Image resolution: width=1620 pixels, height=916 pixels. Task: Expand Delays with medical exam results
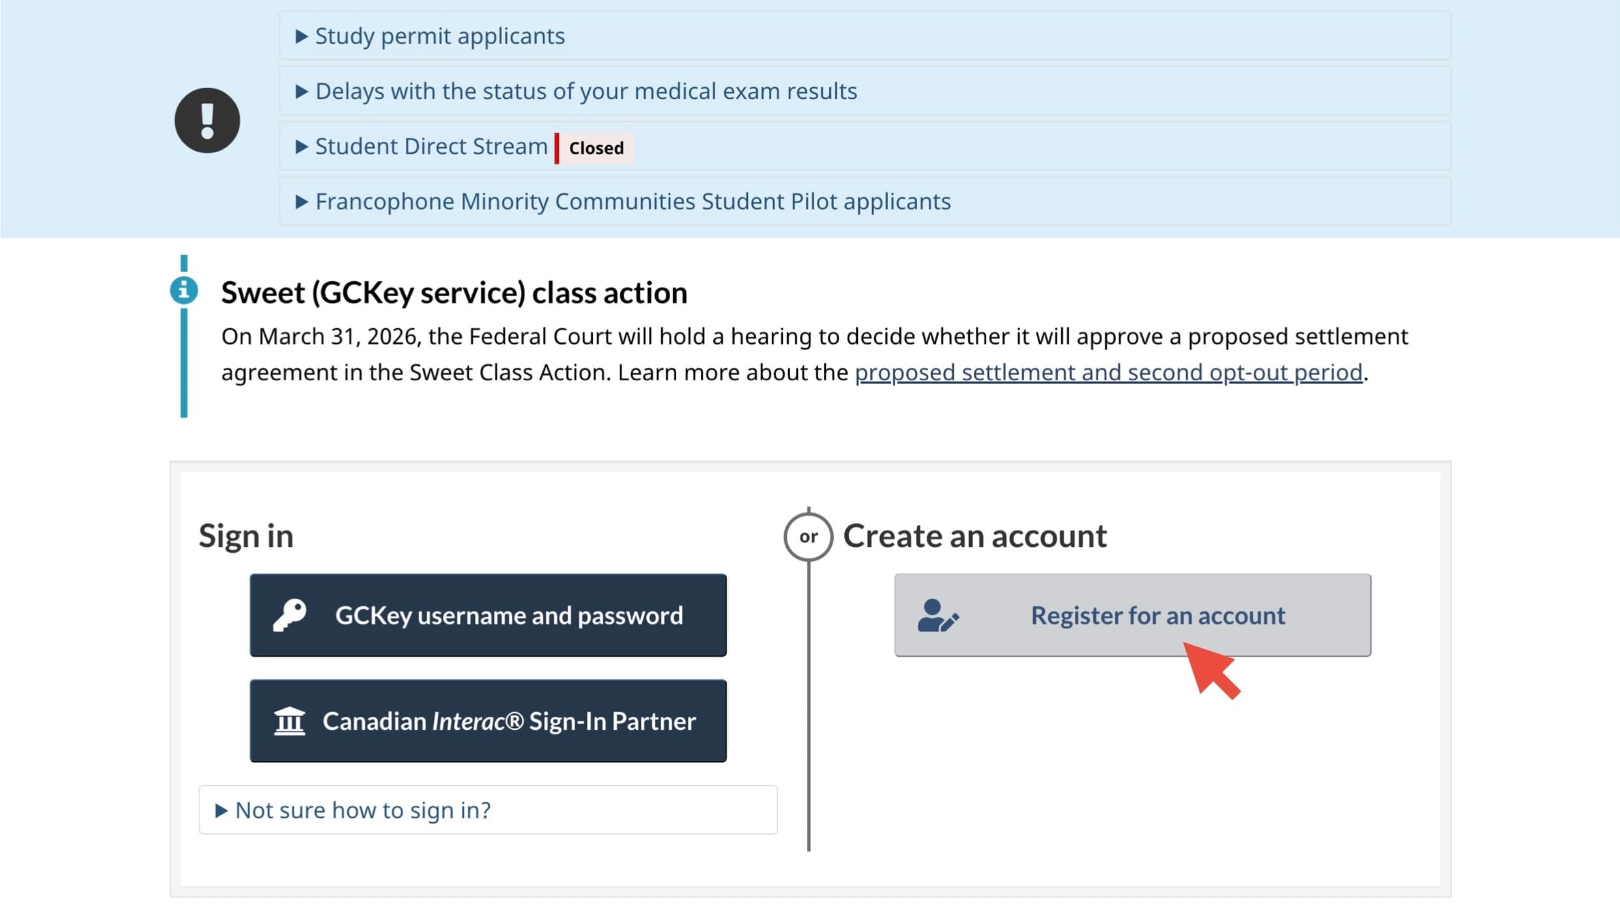(x=586, y=91)
